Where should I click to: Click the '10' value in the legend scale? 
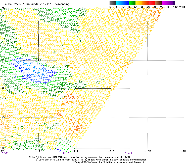[x=123, y=7]
